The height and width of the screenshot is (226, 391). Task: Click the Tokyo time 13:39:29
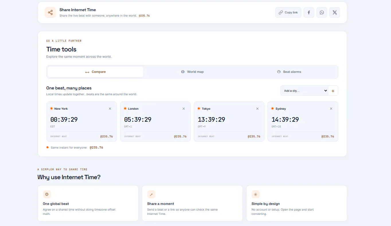click(x=212, y=119)
